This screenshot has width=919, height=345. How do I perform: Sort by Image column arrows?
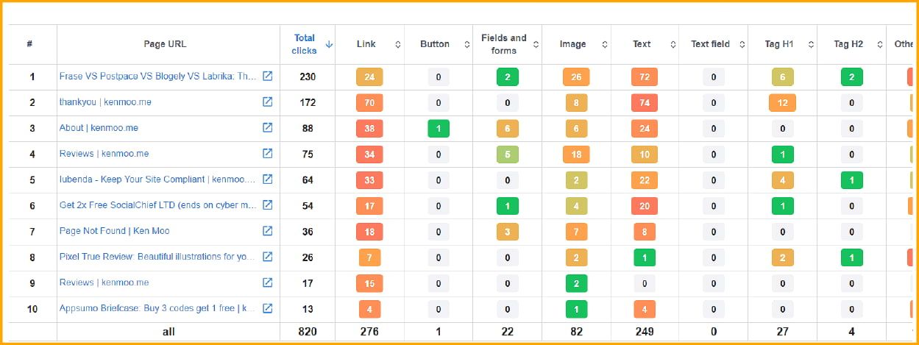605,44
